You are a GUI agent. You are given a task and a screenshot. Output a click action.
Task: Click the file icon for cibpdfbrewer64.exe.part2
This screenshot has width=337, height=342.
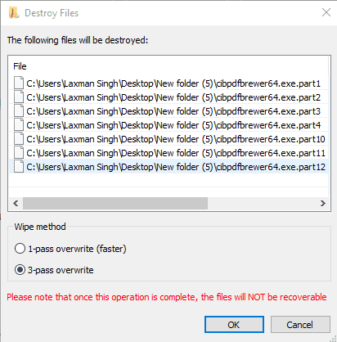click(x=19, y=97)
